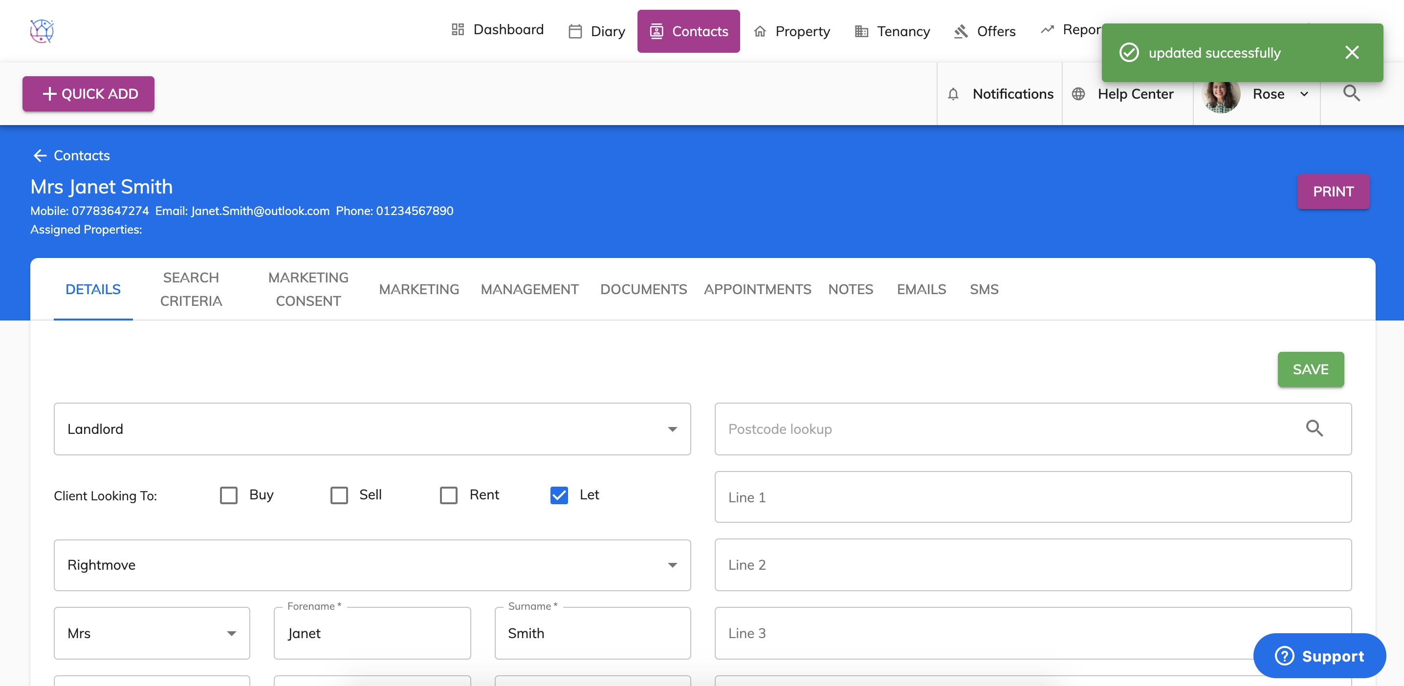Viewport: 1404px width, 686px height.
Task: Dismiss the updated successfully notification
Action: (1352, 52)
